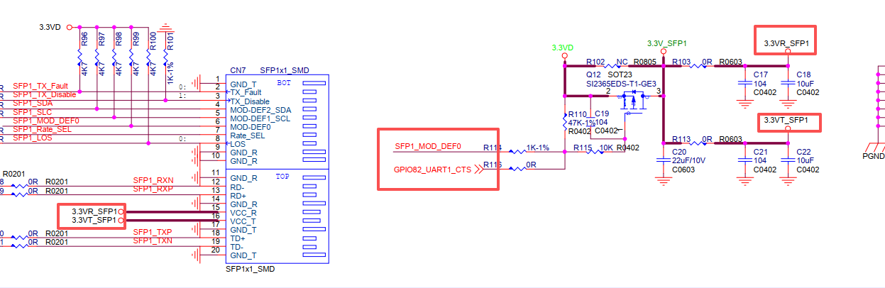885x288 pixels.
Task: Select the C20 22uF/10V capacitor symbol
Action: [664, 160]
